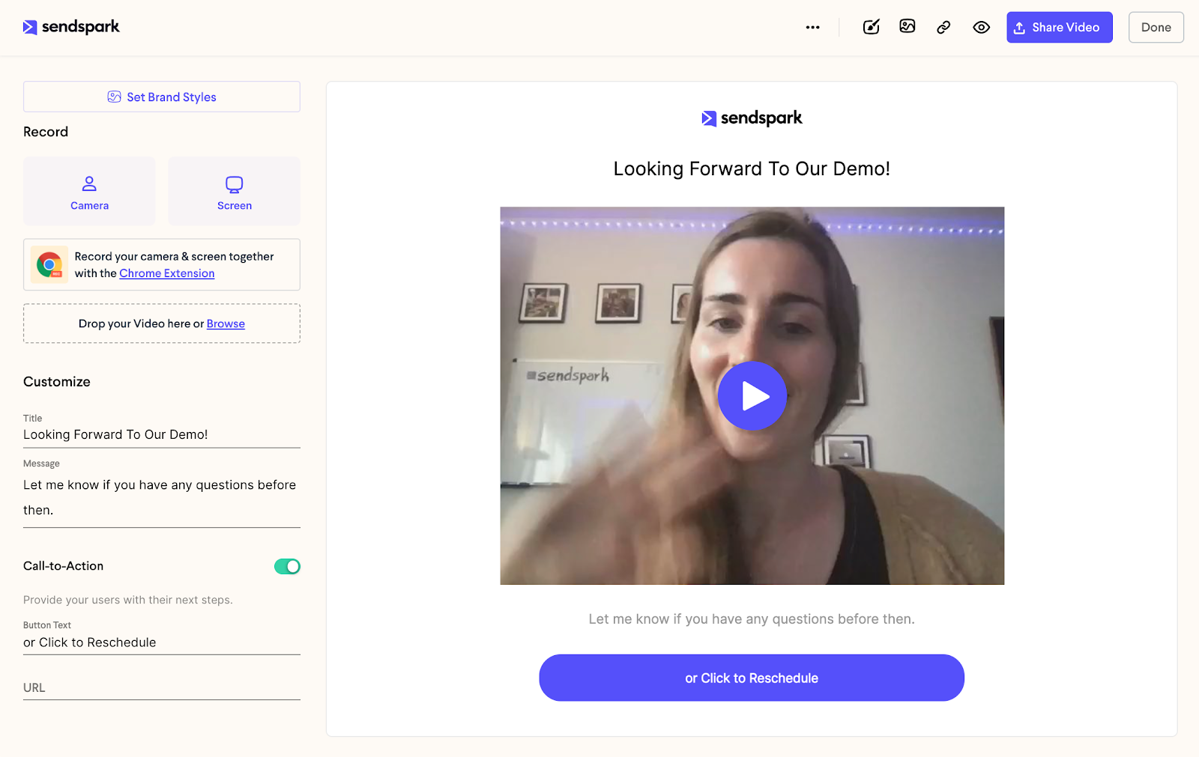This screenshot has height=757, width=1199.
Task: Open Set Brand Styles
Action: 162,97
